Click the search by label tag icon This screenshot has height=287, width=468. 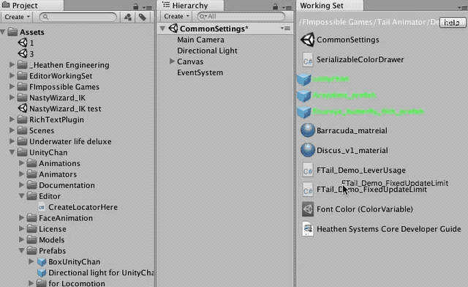143,17
